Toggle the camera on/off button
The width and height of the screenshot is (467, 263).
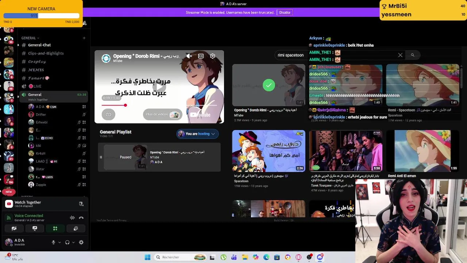click(x=14, y=228)
